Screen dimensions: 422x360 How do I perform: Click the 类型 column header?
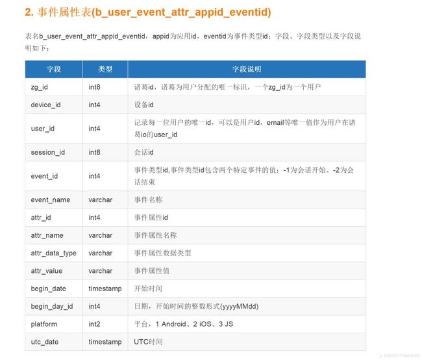coord(105,70)
